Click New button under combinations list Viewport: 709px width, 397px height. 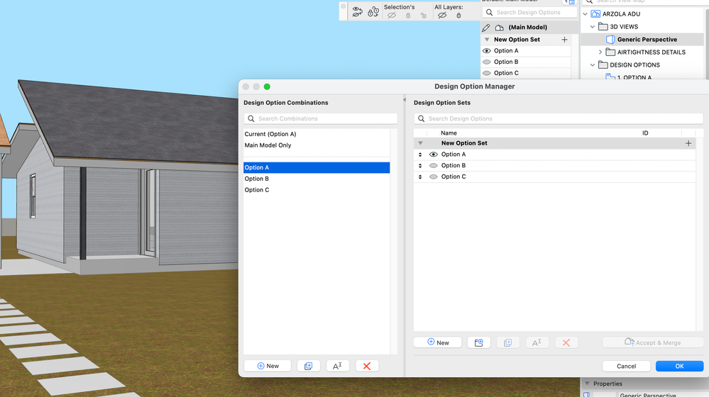268,366
